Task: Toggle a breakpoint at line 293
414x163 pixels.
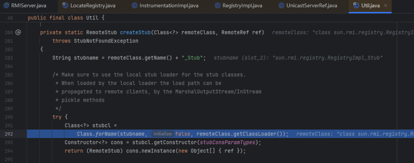Action: point(9,142)
